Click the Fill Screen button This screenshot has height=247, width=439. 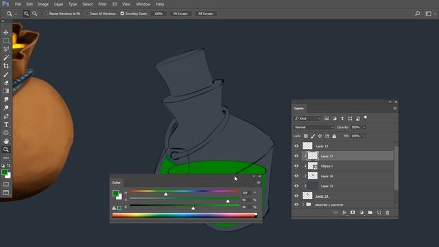point(206,14)
